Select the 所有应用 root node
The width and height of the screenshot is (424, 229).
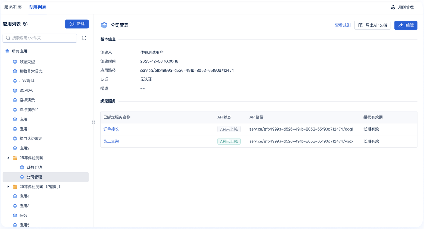(x=20, y=51)
